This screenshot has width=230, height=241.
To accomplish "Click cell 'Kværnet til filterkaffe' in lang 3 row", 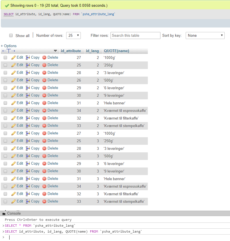I will (x=121, y=194).
